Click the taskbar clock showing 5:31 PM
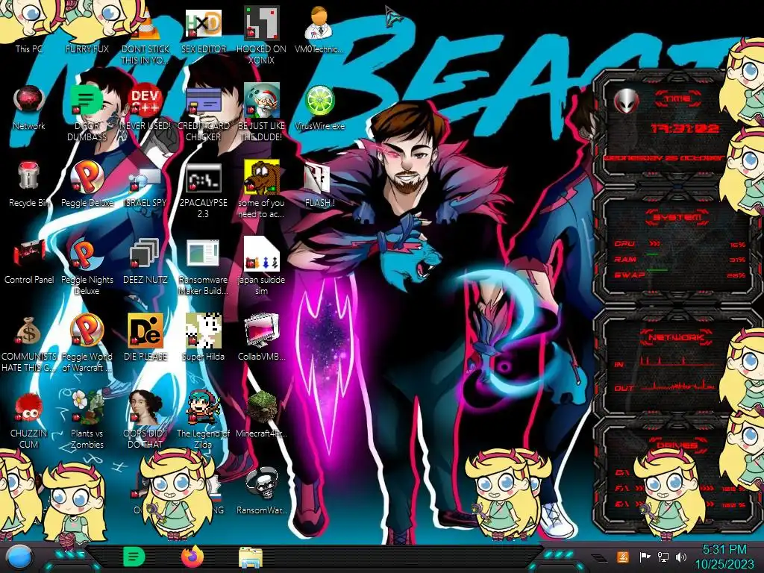 724,557
